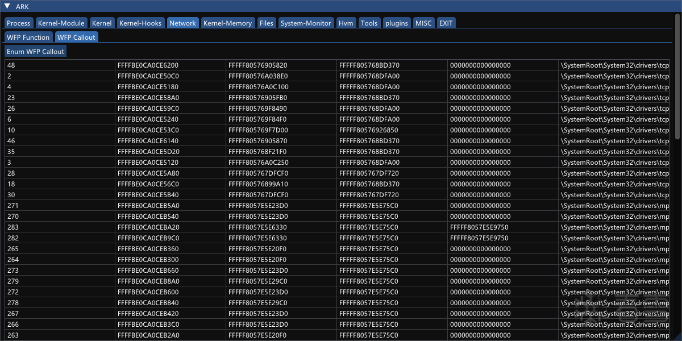Screen dimensions: 682x341
Task: Select callout ID 265 cell
Action: [60, 249]
